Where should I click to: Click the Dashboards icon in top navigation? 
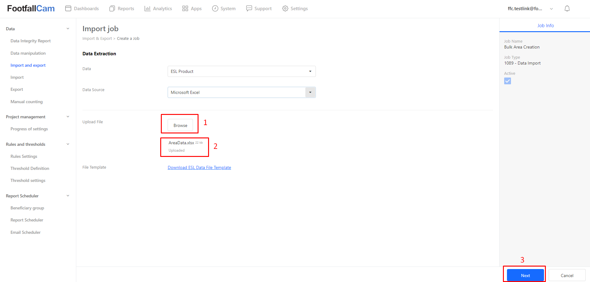(68, 9)
